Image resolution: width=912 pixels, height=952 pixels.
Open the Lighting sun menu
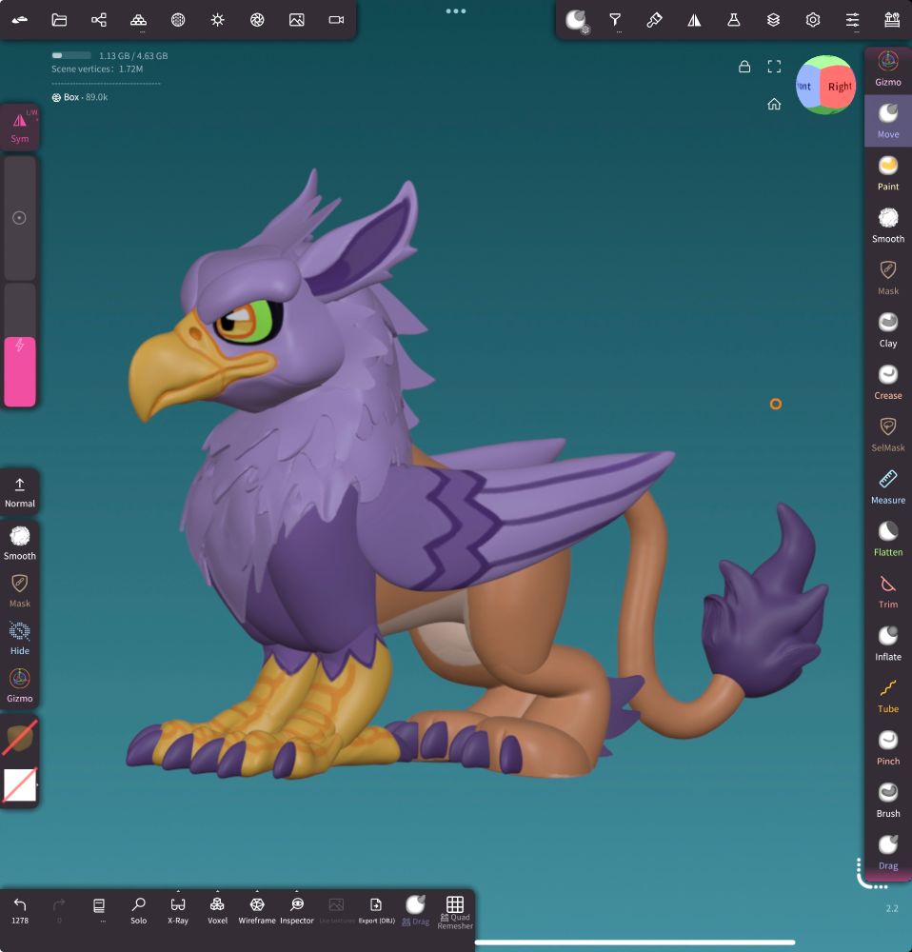pos(217,20)
